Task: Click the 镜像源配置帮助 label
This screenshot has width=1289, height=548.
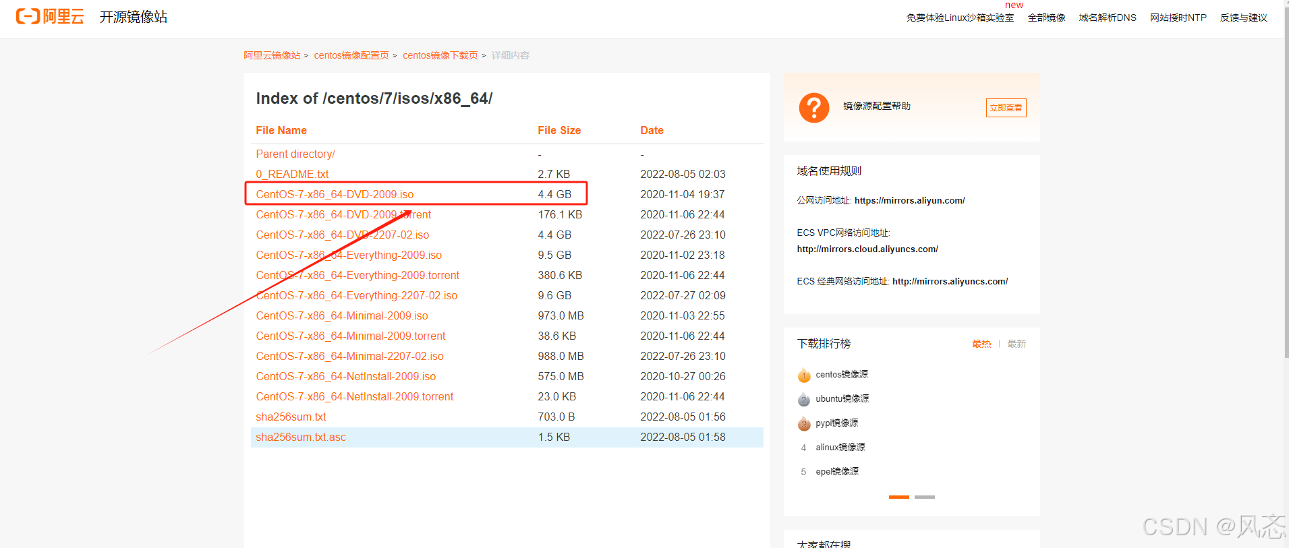Action: 877,106
